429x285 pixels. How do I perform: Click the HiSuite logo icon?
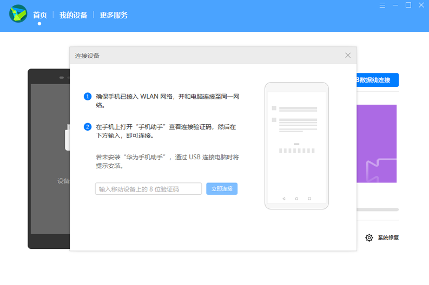18,13
